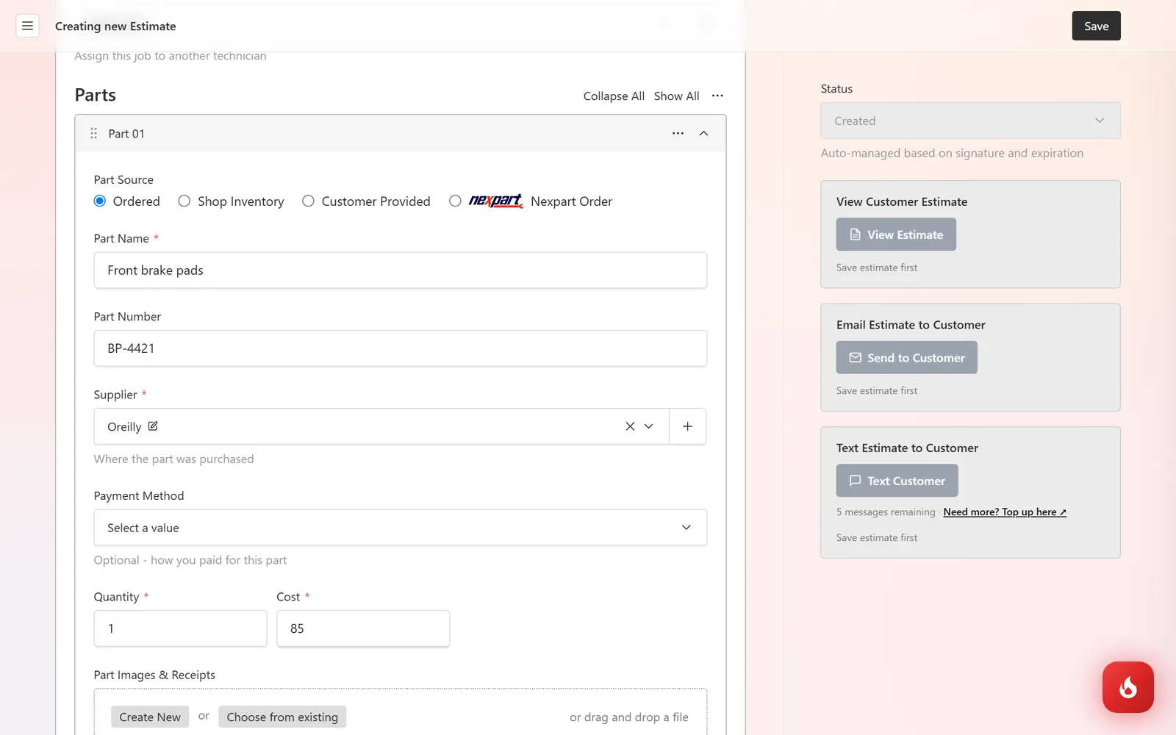Click the View Estimate button
The image size is (1176, 735).
point(896,234)
